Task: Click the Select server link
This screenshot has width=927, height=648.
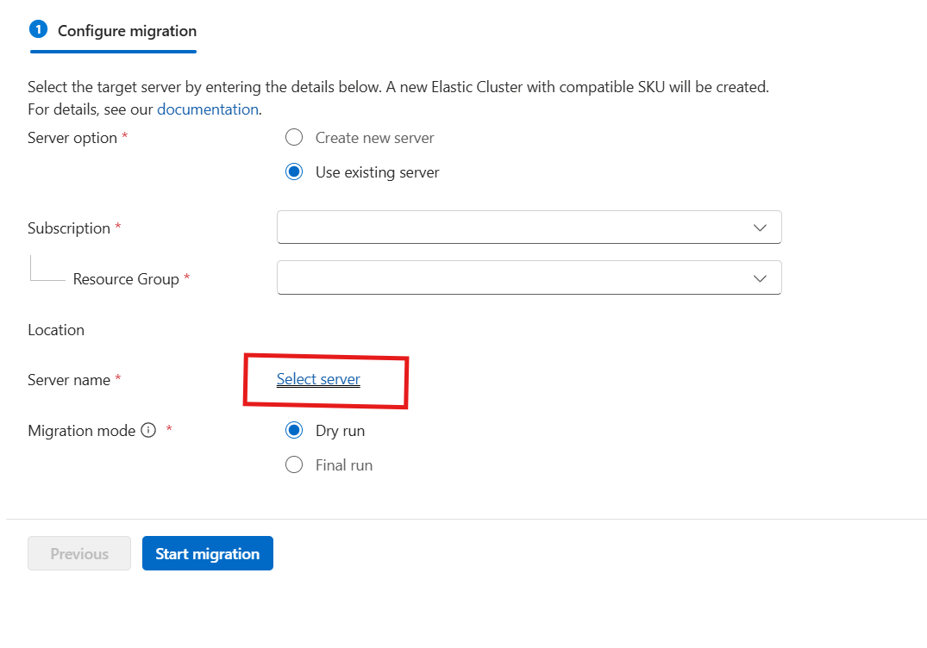Action: [318, 379]
